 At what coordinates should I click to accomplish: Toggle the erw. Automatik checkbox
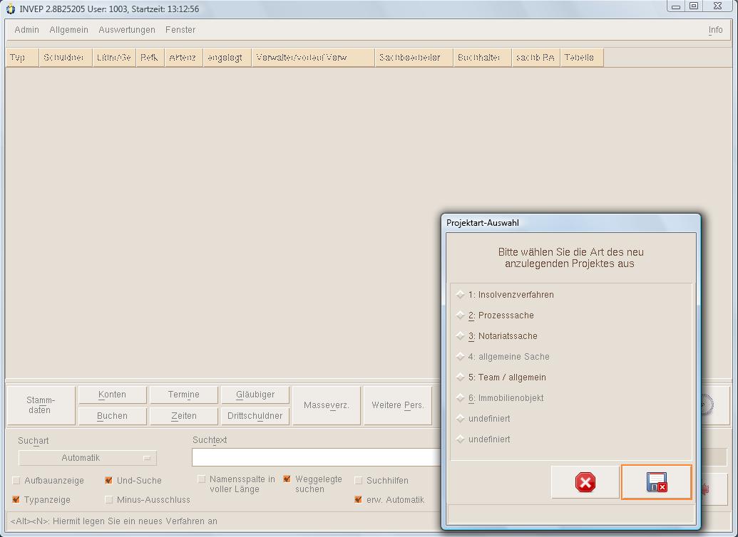click(358, 499)
